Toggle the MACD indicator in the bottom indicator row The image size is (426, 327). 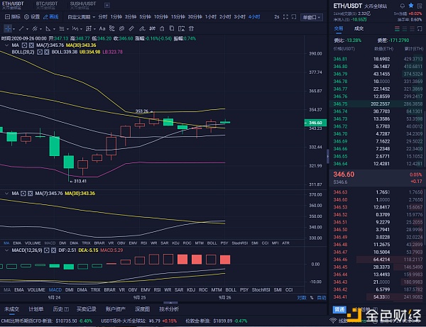coord(54,290)
